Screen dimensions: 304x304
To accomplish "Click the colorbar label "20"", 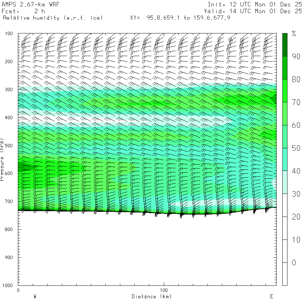I will (x=296, y=217).
